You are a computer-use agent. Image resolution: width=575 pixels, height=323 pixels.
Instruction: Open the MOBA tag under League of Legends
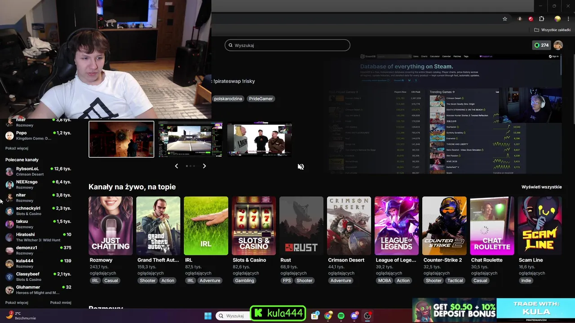[x=385, y=280]
